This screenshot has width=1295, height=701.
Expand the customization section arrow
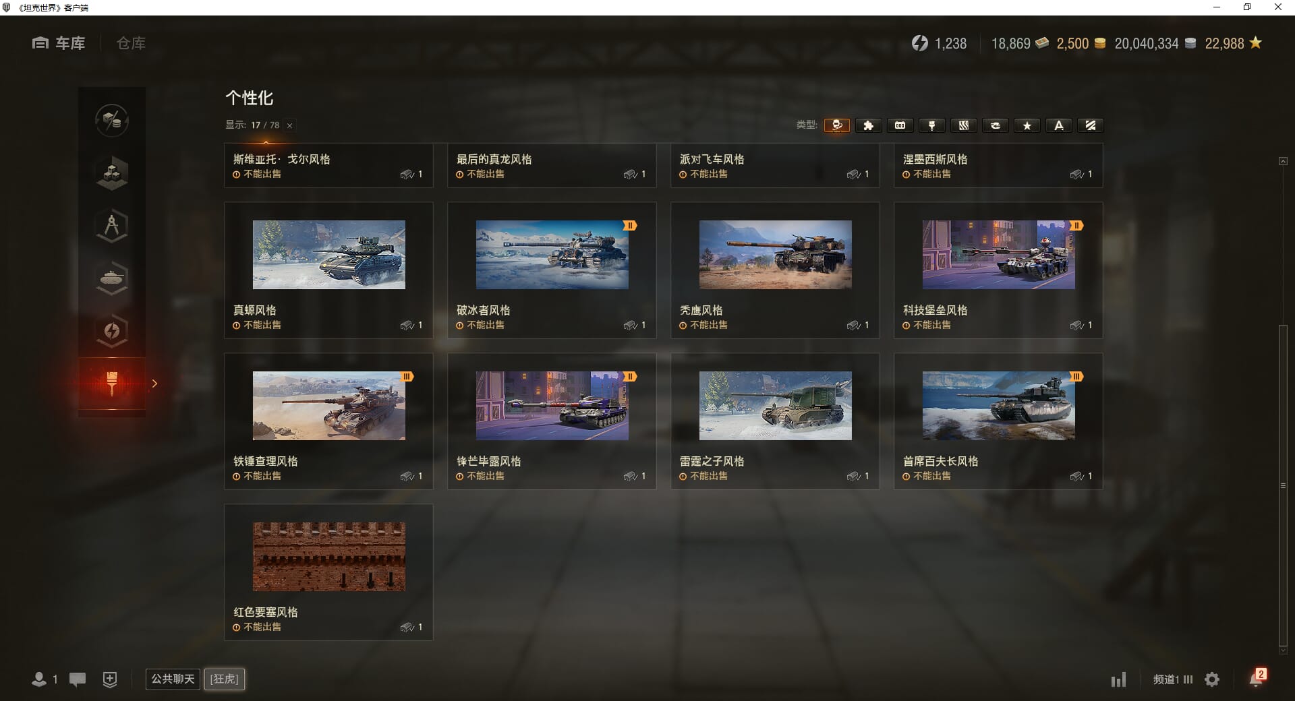point(154,384)
